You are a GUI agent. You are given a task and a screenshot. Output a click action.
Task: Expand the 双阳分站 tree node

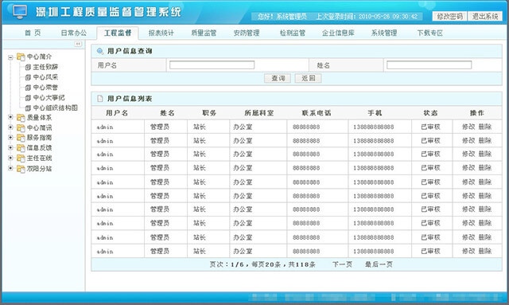[10, 168]
